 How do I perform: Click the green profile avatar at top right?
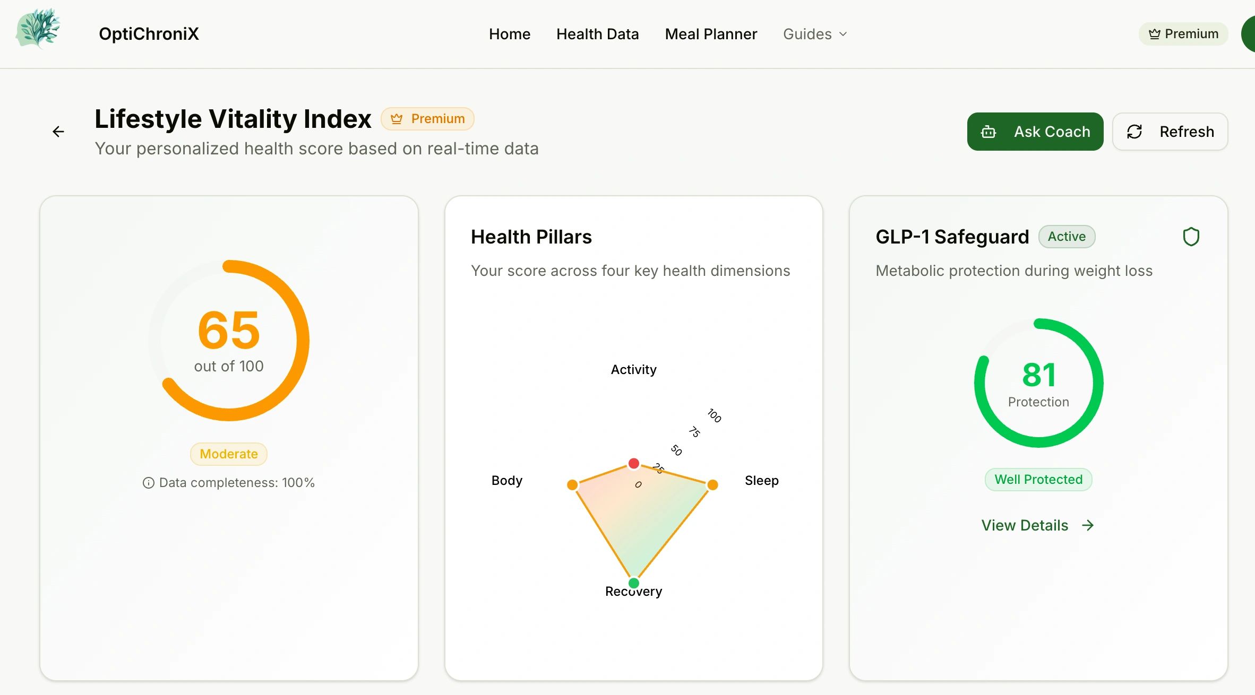click(1249, 34)
